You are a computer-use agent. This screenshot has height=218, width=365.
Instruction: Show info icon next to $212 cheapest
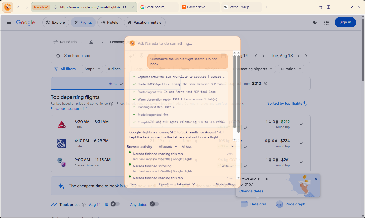coord(266,83)
